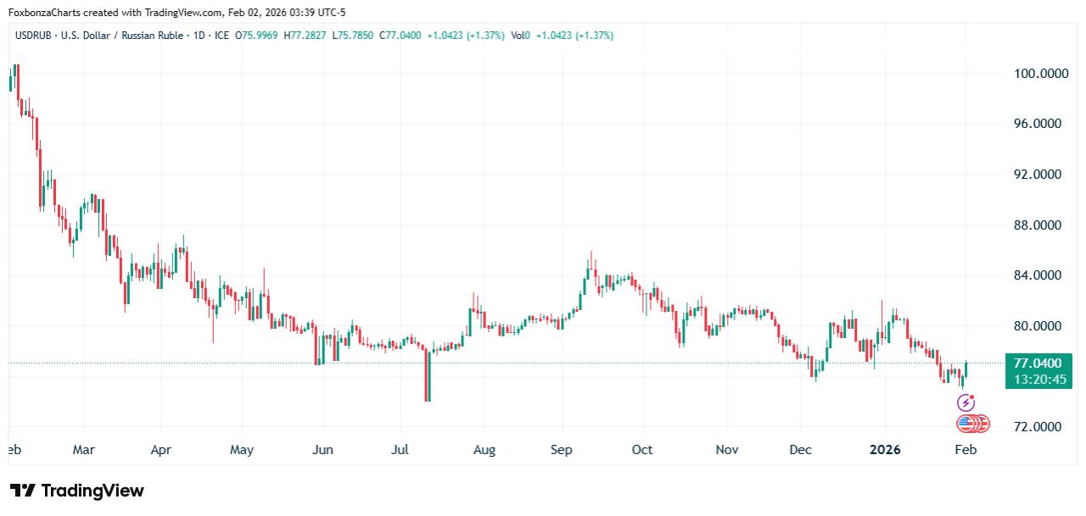
Task: Click the purple lightning news icon
Action: (966, 402)
